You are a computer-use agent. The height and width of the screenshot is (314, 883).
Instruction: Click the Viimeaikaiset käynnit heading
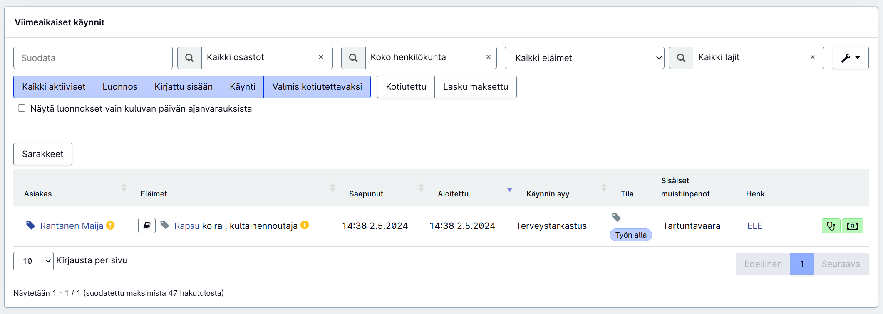pyautogui.click(x=60, y=22)
